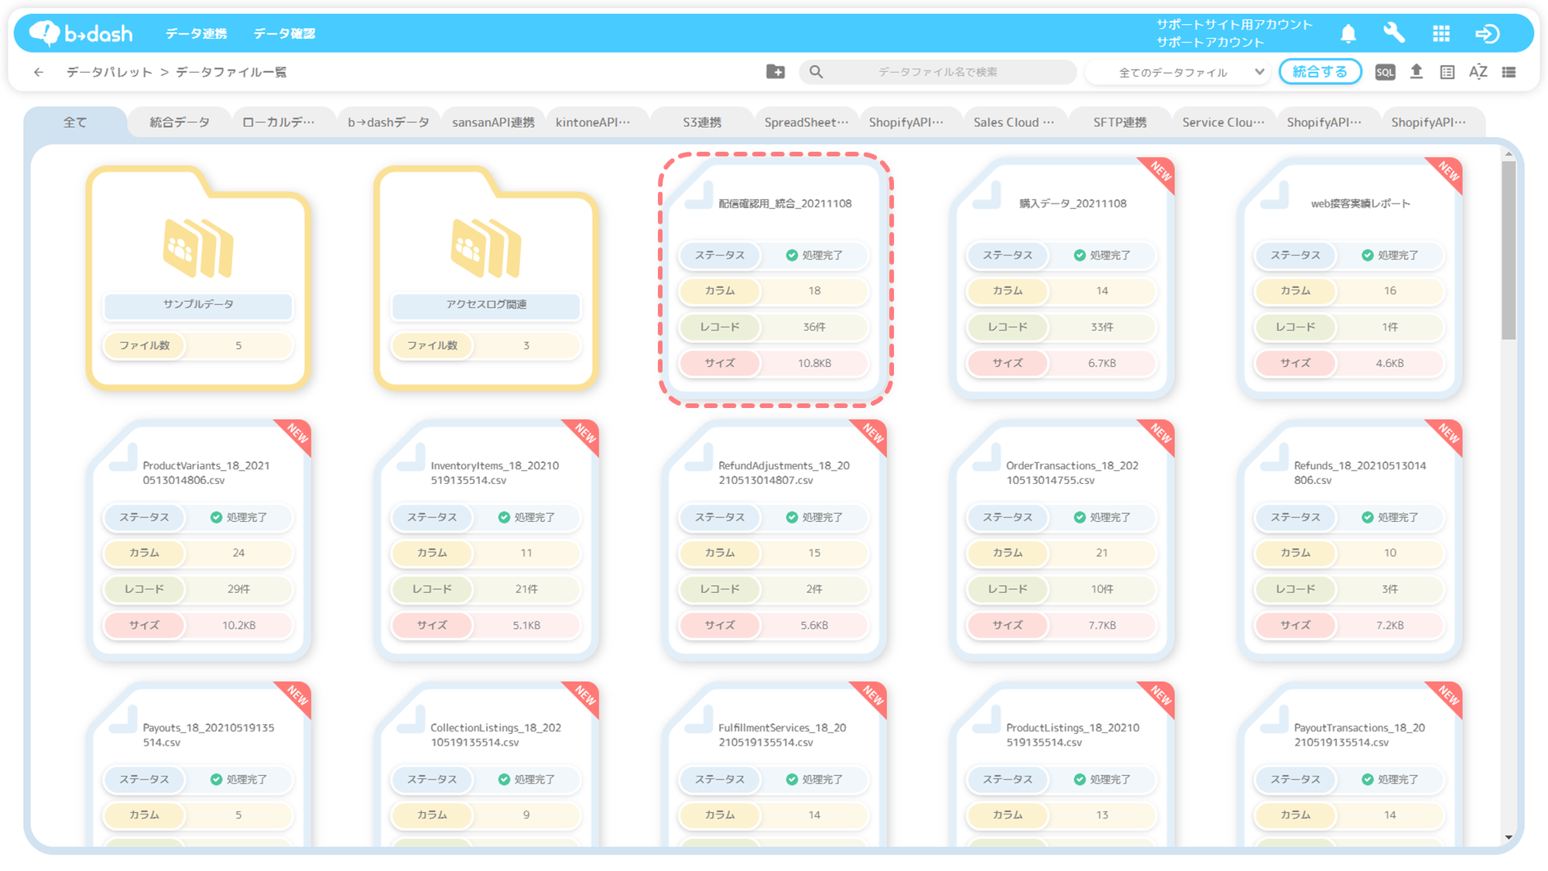Switch to the 統合データ tab
This screenshot has width=1548, height=871.
click(180, 122)
